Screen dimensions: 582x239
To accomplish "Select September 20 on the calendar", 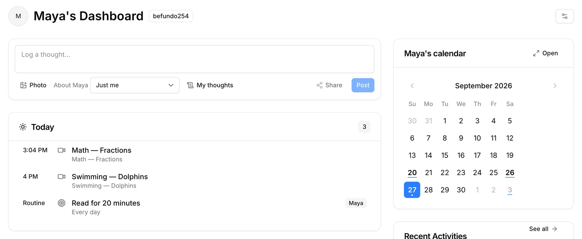I will click(412, 173).
